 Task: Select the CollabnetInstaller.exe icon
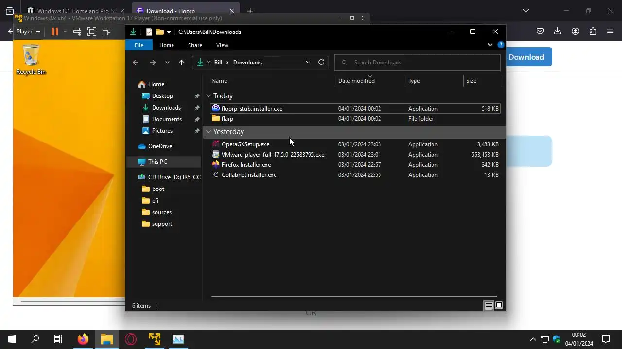click(216, 174)
